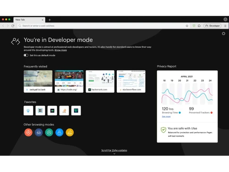The height and width of the screenshot is (172, 229).
Task: Reload the page with the refresh icon
Action: (x=13, y=26)
